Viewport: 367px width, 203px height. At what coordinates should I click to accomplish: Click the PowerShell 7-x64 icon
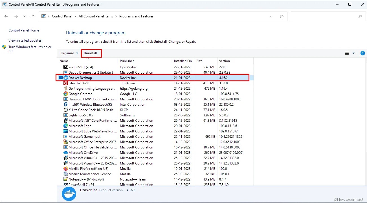coord(65,184)
